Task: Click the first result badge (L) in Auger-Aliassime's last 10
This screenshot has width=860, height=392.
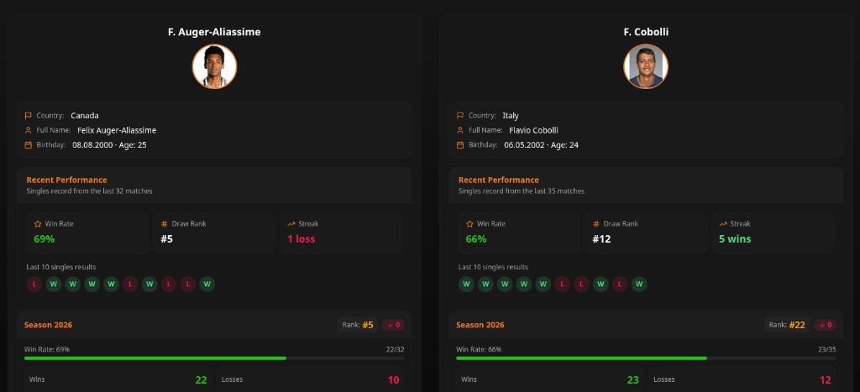Action: tap(34, 284)
